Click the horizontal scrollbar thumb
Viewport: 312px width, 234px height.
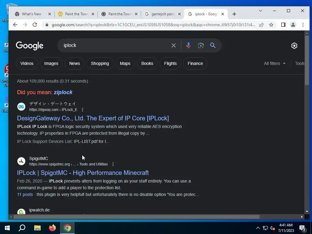[x=136, y=217]
